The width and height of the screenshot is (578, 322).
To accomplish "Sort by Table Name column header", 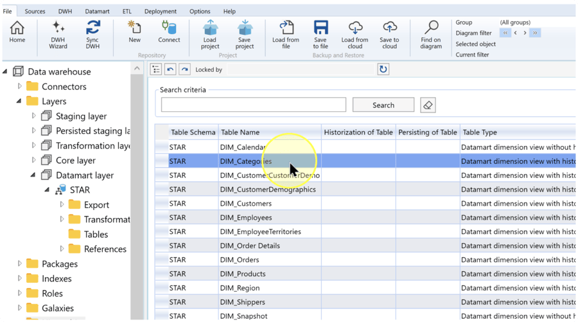I will coord(270,132).
